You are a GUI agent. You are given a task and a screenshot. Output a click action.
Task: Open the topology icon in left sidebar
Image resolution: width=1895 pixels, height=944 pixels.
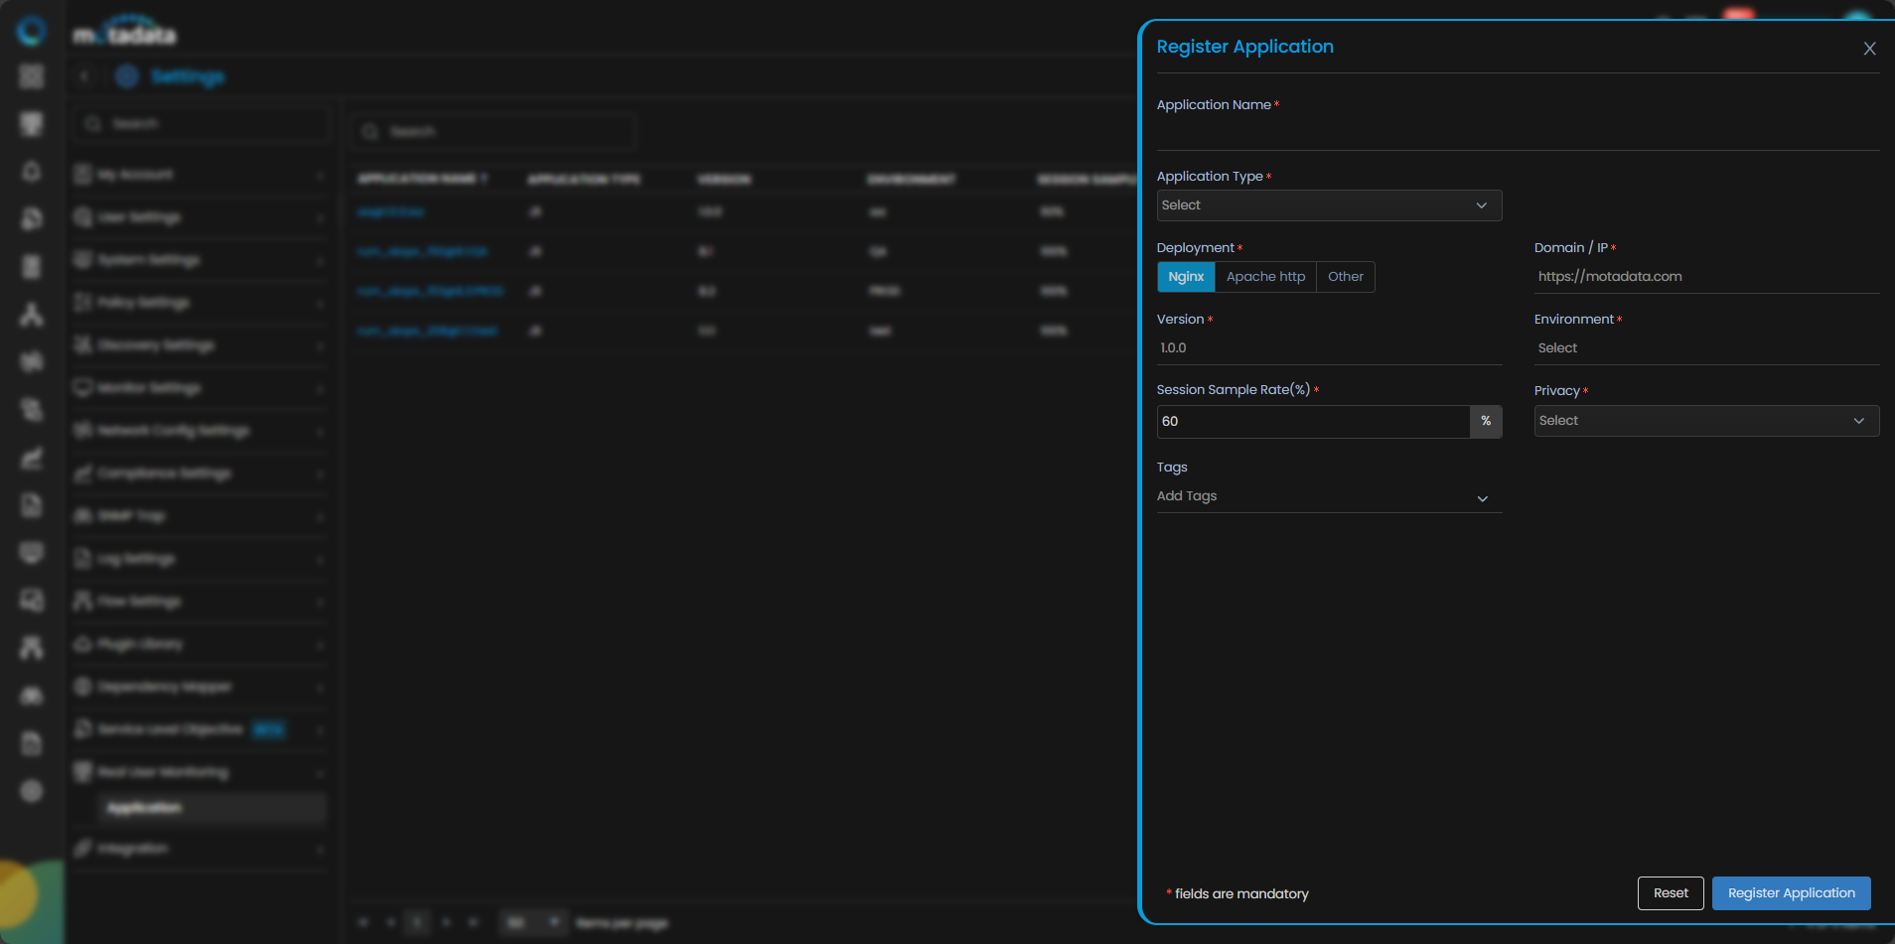tap(32, 315)
